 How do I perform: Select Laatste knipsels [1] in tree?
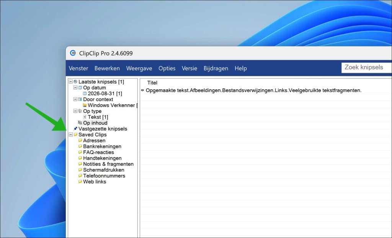point(101,82)
